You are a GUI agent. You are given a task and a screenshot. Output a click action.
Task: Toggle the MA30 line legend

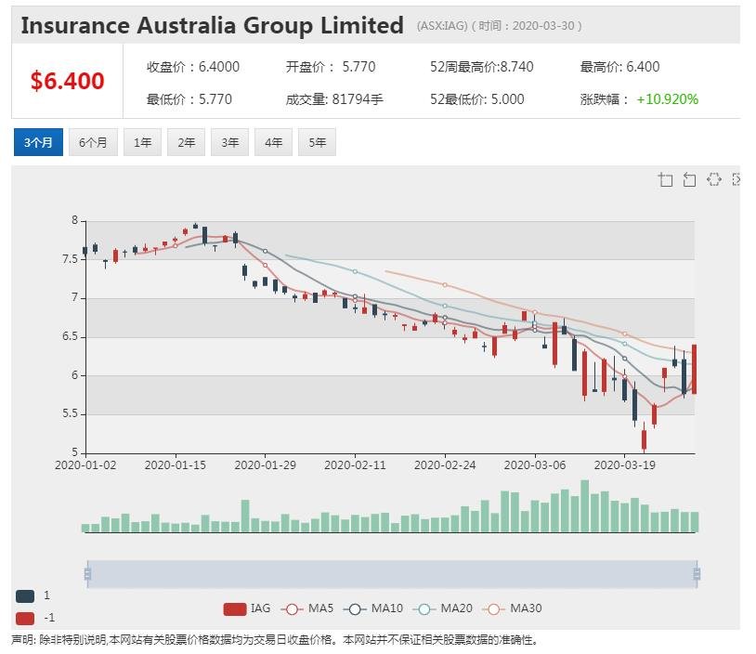click(x=512, y=608)
